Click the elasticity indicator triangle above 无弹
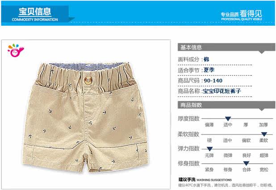The width and height of the screenshot is (276, 190). tap(209, 149)
